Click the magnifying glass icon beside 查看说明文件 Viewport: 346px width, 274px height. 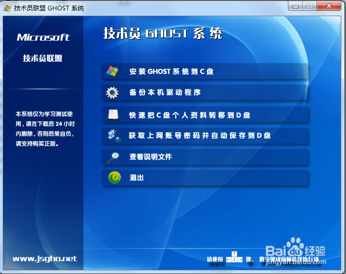pos(113,157)
